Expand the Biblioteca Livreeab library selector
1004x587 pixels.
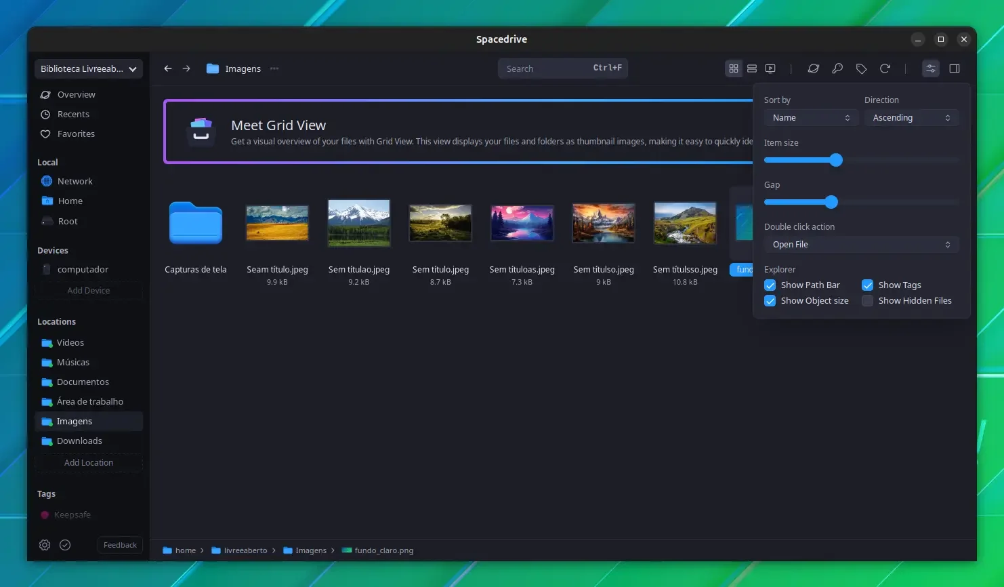[89, 68]
